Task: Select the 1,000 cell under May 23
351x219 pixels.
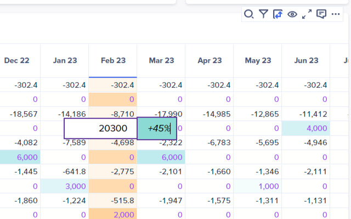Action: tap(258, 186)
